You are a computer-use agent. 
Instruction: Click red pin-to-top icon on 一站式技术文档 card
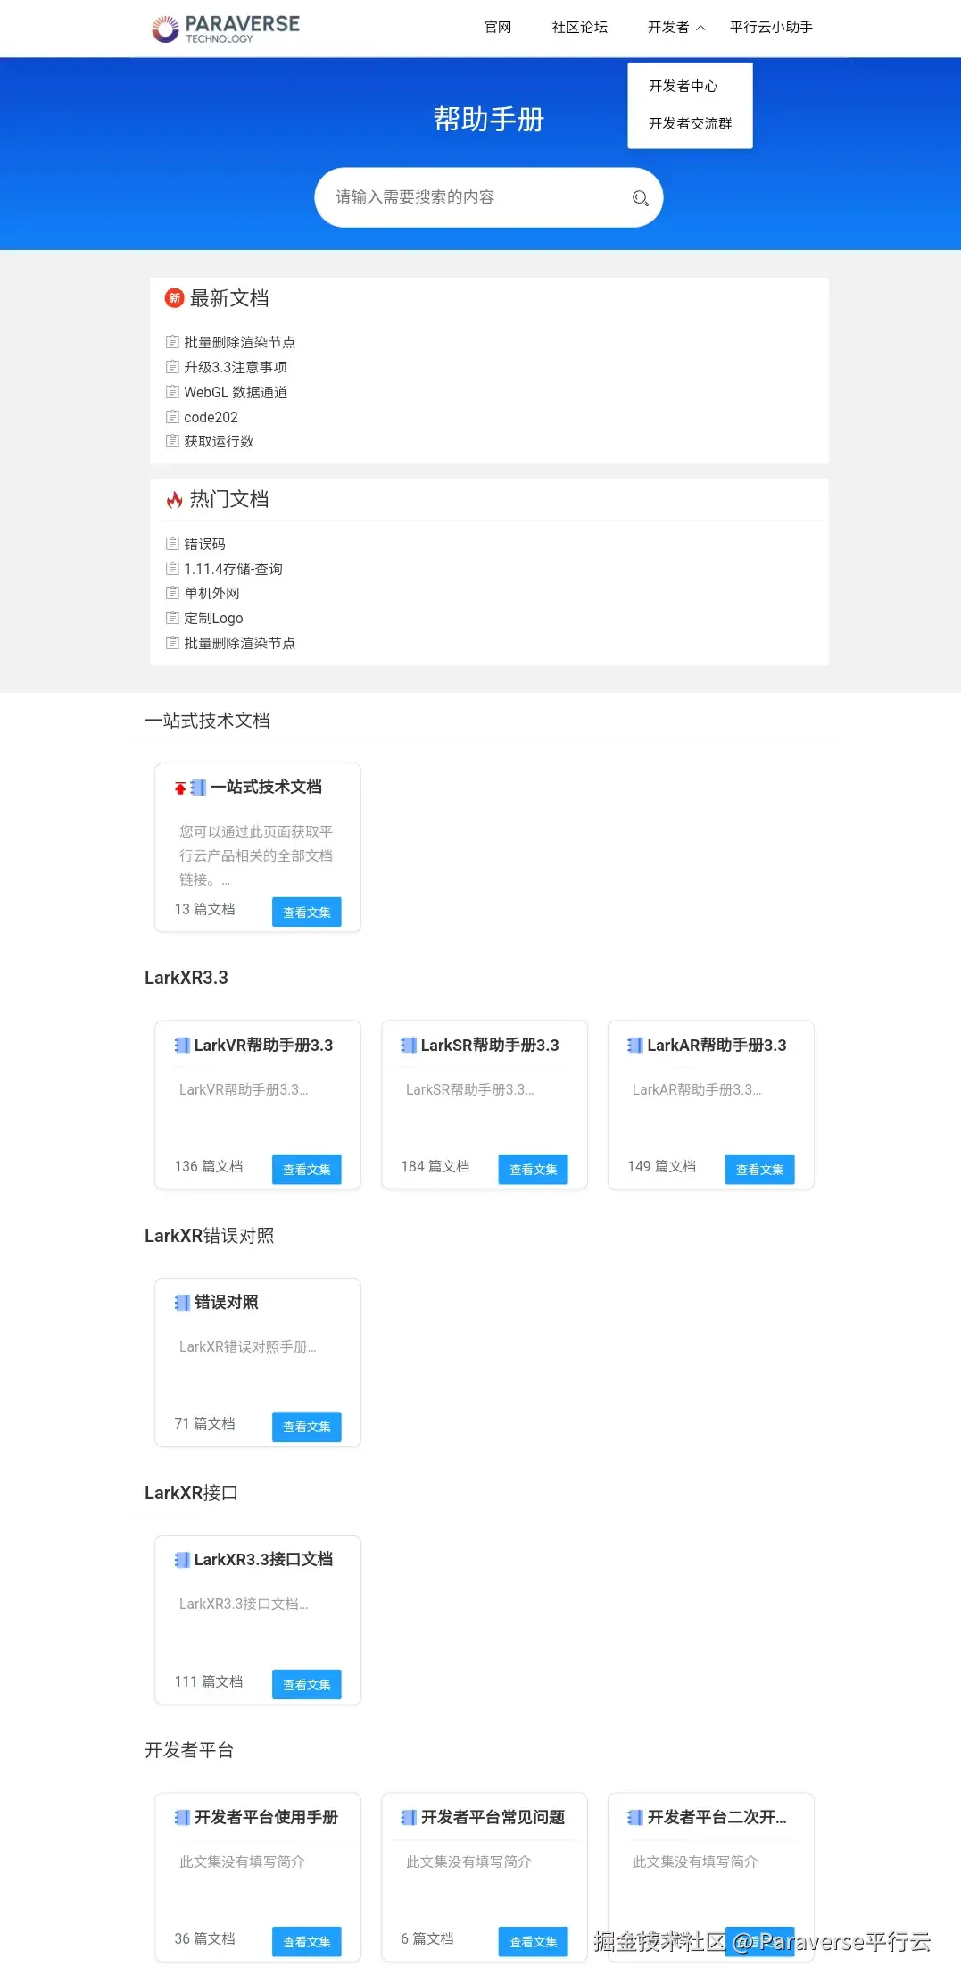coord(180,788)
